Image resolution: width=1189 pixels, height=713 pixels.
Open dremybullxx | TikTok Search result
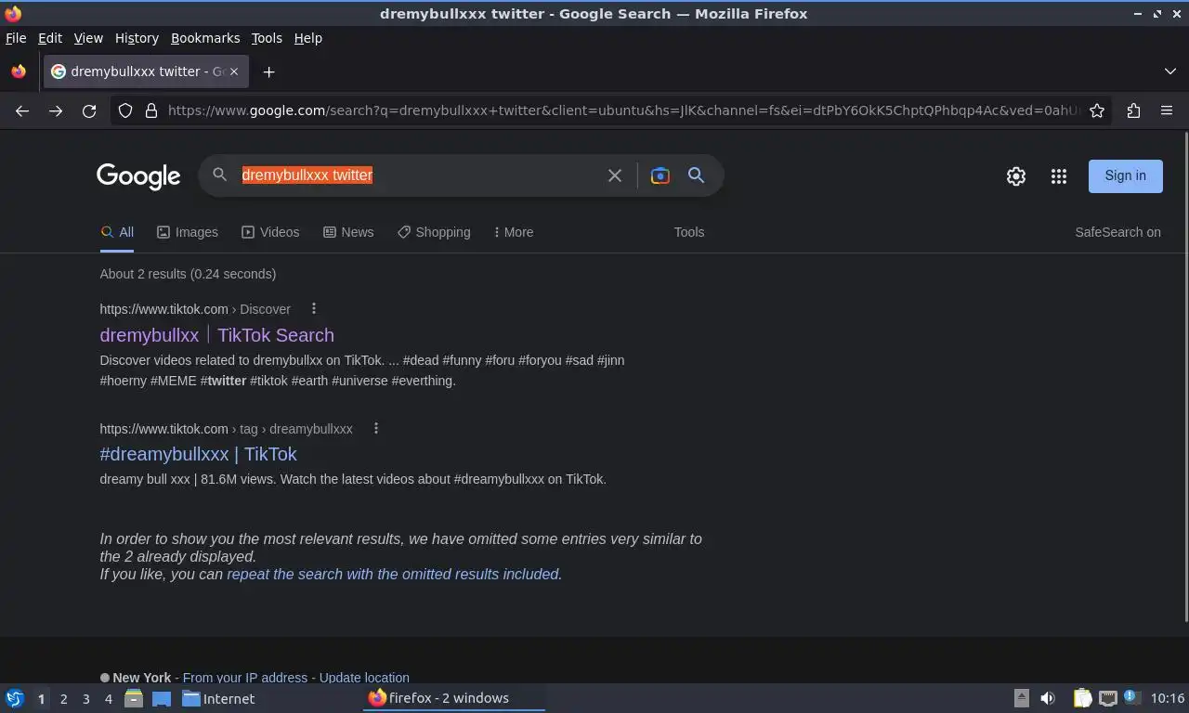coord(216,335)
